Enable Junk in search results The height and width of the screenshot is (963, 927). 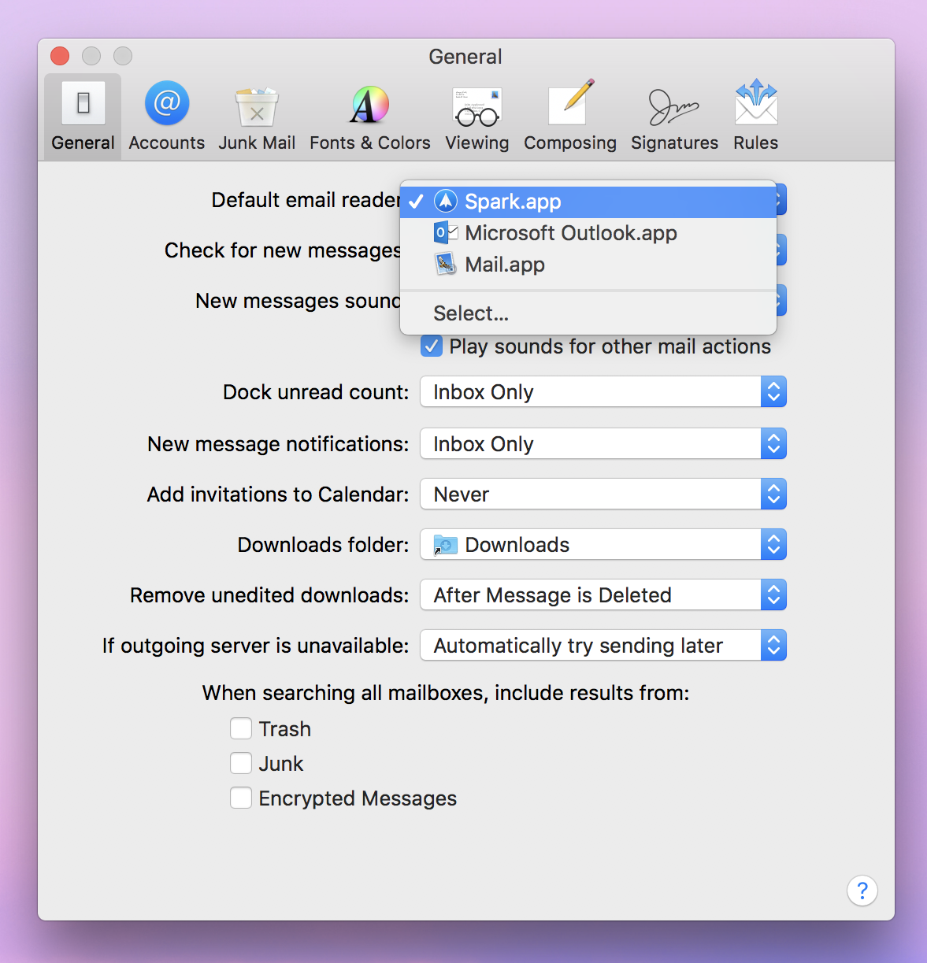tap(241, 763)
